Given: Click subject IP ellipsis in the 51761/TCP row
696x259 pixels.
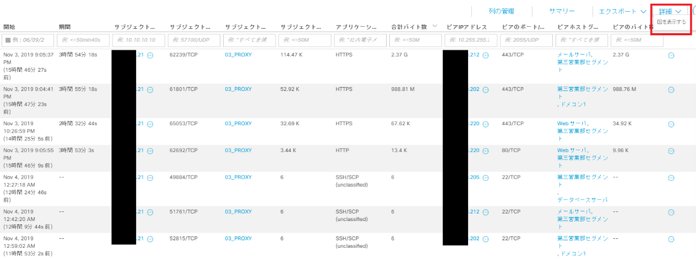Looking at the screenshot, I should (x=150, y=212).
